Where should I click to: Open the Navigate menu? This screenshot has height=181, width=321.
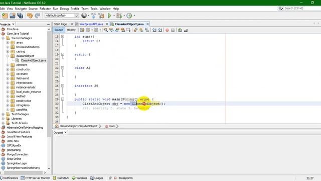point(21,9)
